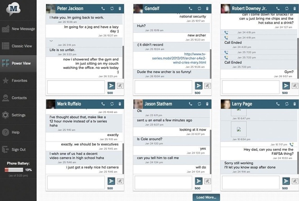Open Favorites in the sidebar
Viewport: 299px width, 201px height.
point(18,81)
